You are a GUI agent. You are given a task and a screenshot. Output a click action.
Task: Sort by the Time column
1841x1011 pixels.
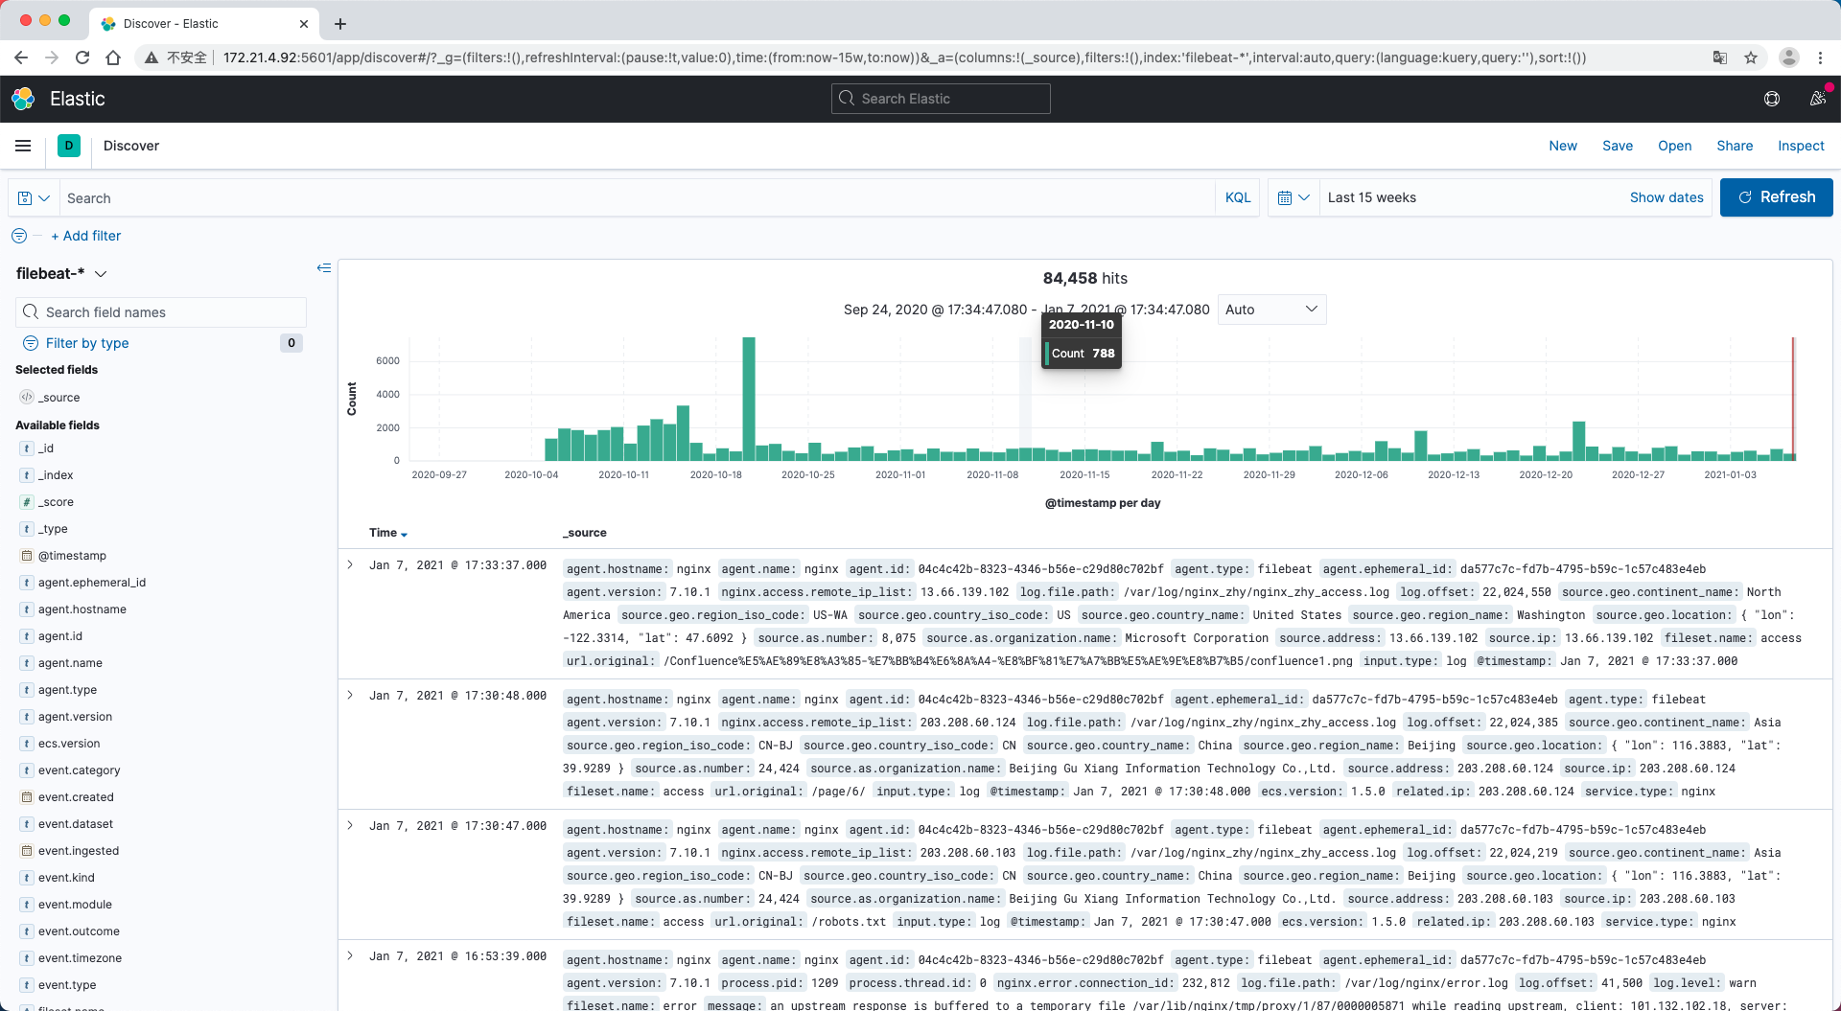388,533
